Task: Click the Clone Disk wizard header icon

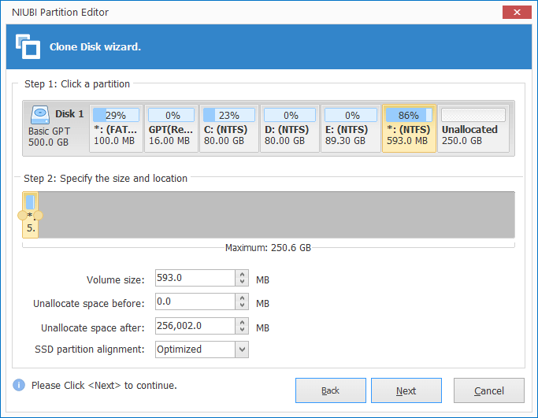Action: pos(28,46)
